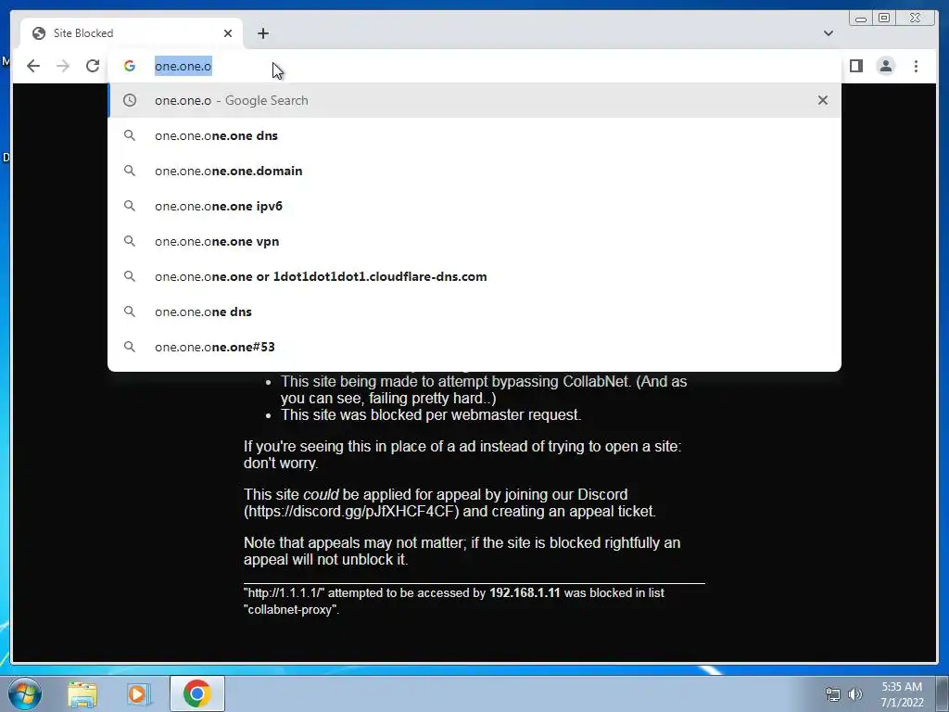Choose suggestion one.one.one.one ipv6
The width and height of the screenshot is (949, 712).
pyautogui.click(x=474, y=206)
